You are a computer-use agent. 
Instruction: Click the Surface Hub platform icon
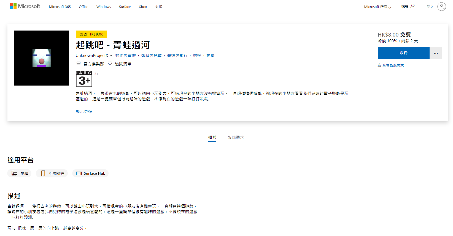[x=79, y=173]
